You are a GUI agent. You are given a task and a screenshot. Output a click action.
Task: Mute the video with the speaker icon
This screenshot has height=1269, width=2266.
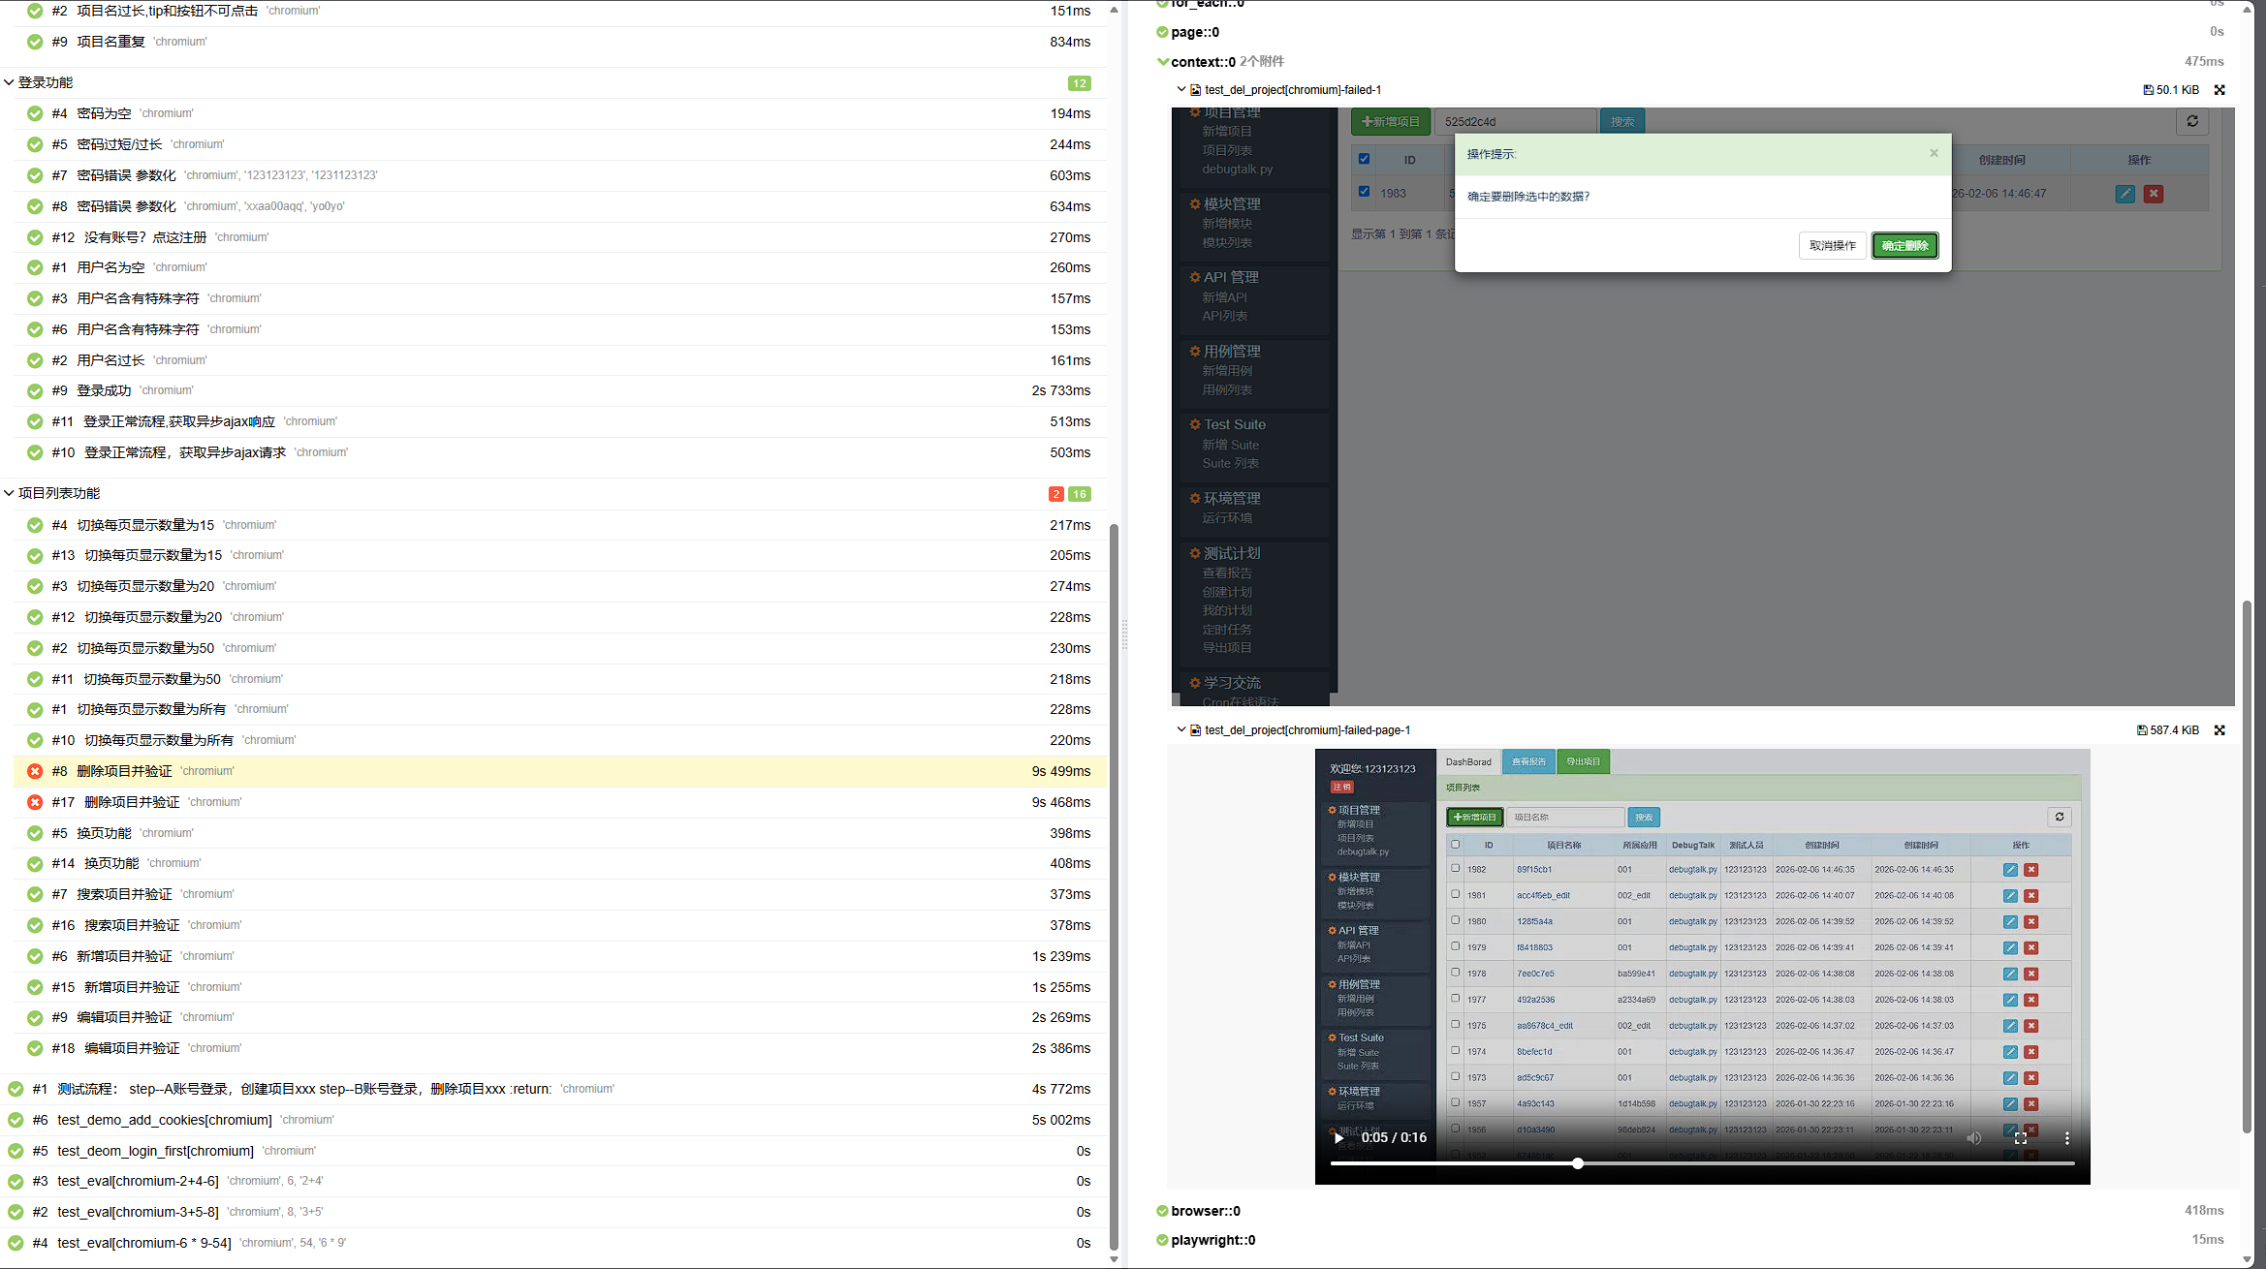pyautogui.click(x=1973, y=1138)
